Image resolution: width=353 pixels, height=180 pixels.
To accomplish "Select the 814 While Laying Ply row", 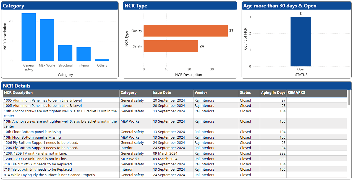I will pos(49,175).
